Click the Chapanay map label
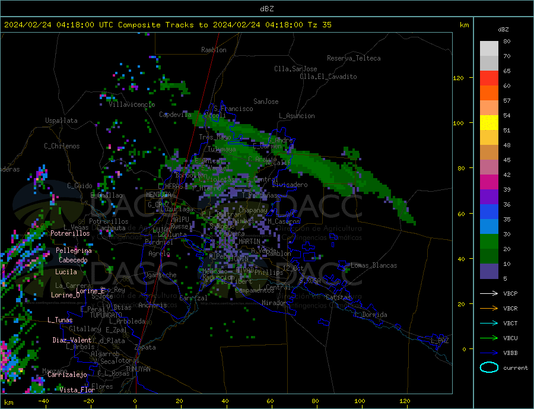 point(253,210)
